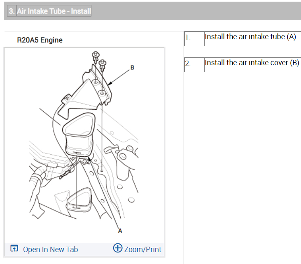Image resolution: width=301 pixels, height=264 pixels.
Task: Click the Zoom/Print link text
Action: (142, 250)
